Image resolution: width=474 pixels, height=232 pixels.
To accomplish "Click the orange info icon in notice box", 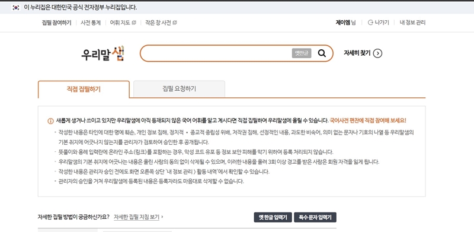I will tap(50, 121).
